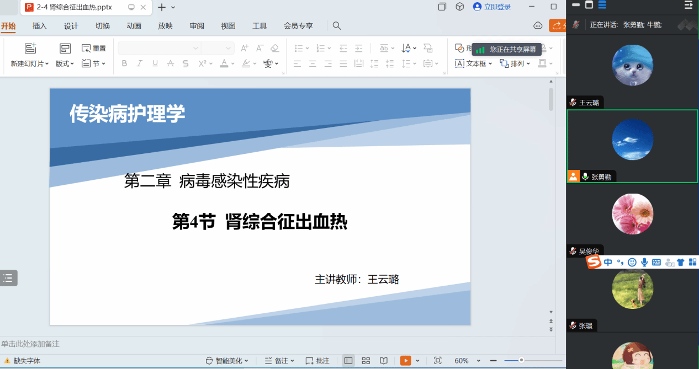699x369 pixels.
Task: Click the 立即登录 login button
Action: point(492,7)
